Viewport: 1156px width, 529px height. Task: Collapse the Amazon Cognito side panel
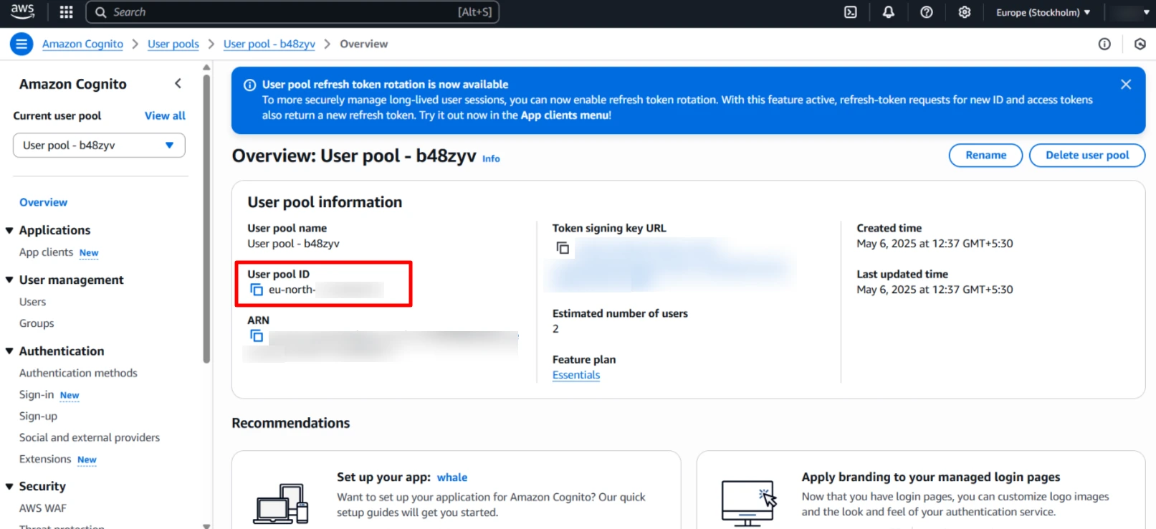(x=178, y=84)
